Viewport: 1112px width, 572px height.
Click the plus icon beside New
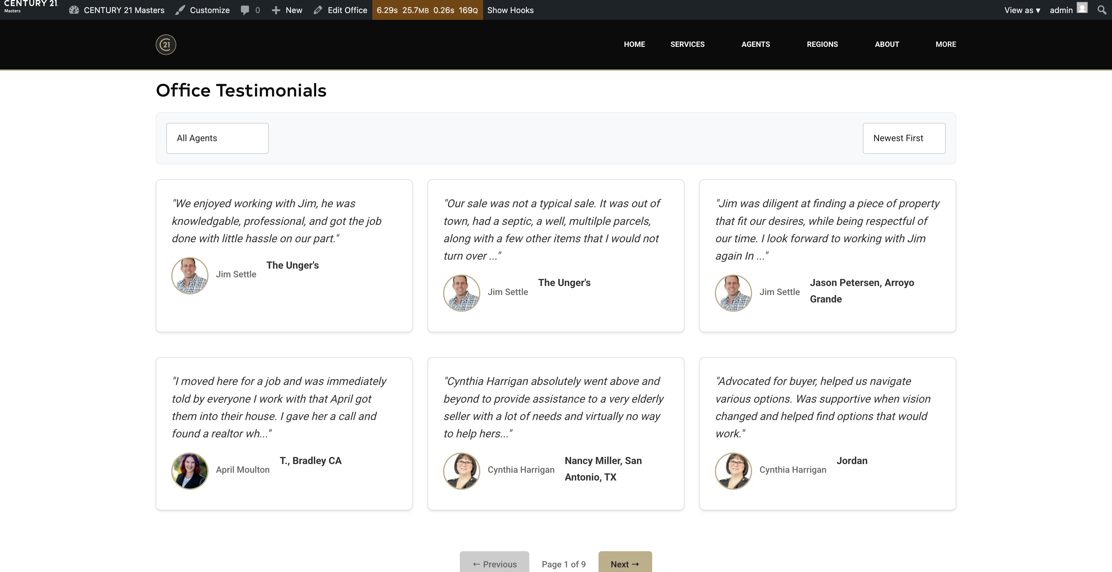[276, 10]
